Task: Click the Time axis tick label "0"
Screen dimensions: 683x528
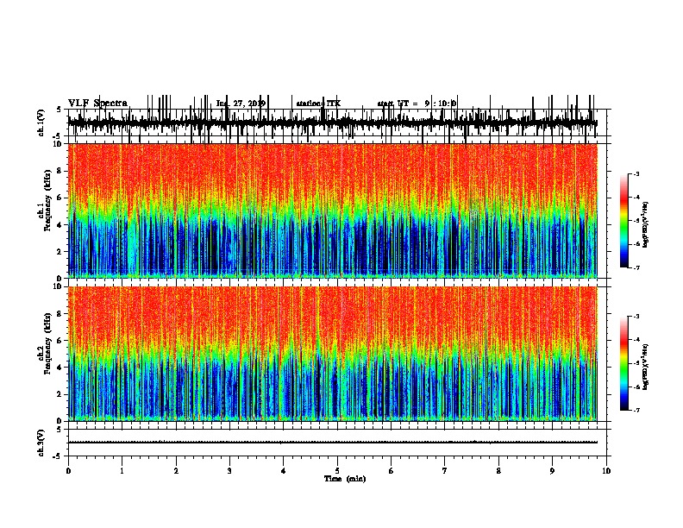Action: [x=68, y=471]
